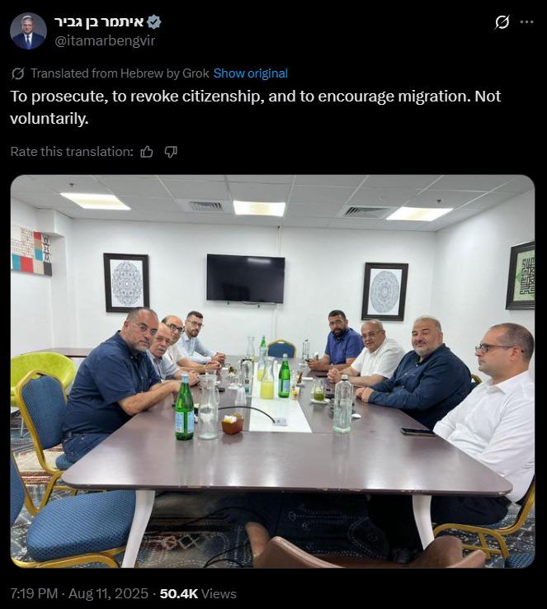Show original Hebrew text
The width and height of the screenshot is (547, 609).
click(x=251, y=73)
